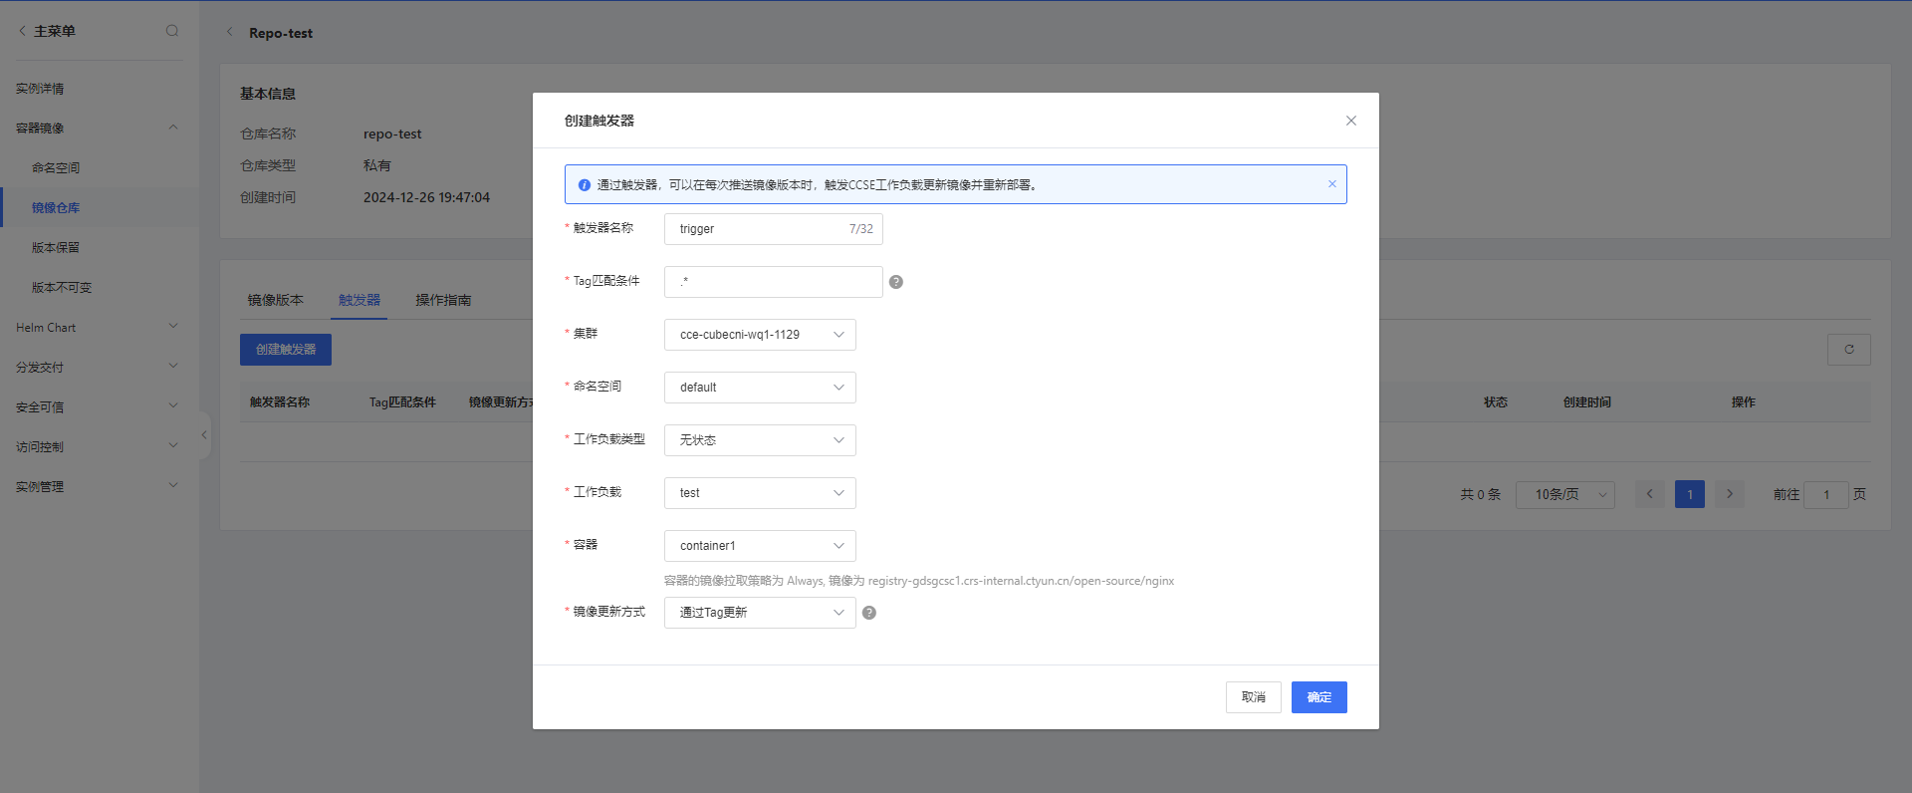
Task: Open the 10条/页 page size dropdown
Action: pyautogui.click(x=1565, y=494)
